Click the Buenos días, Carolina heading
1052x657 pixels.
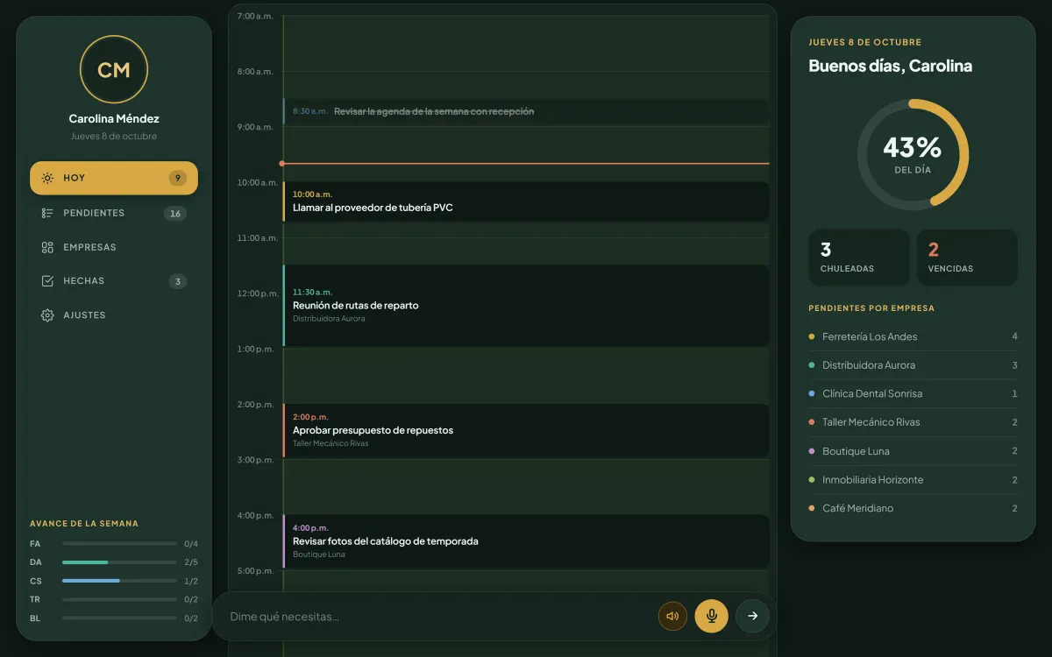point(890,66)
